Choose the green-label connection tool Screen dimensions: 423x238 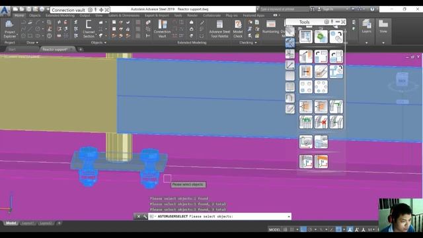(306, 122)
